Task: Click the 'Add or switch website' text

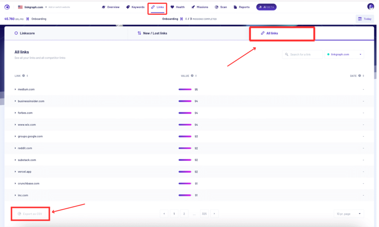Action: [59, 7]
